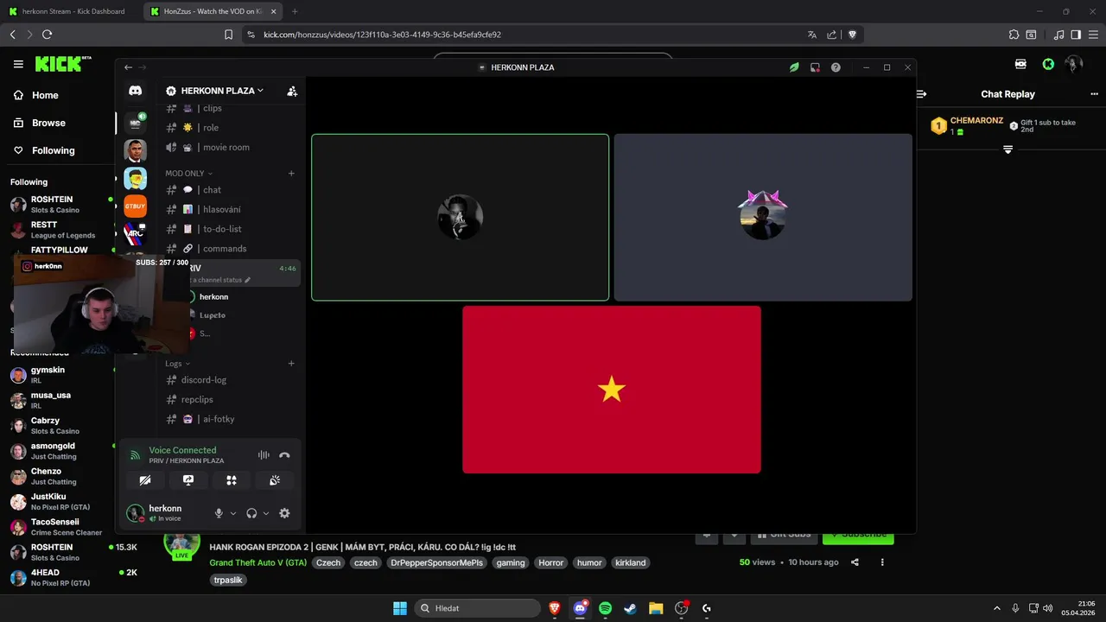Open a new browser tab
1106x622 pixels.
pyautogui.click(x=295, y=11)
